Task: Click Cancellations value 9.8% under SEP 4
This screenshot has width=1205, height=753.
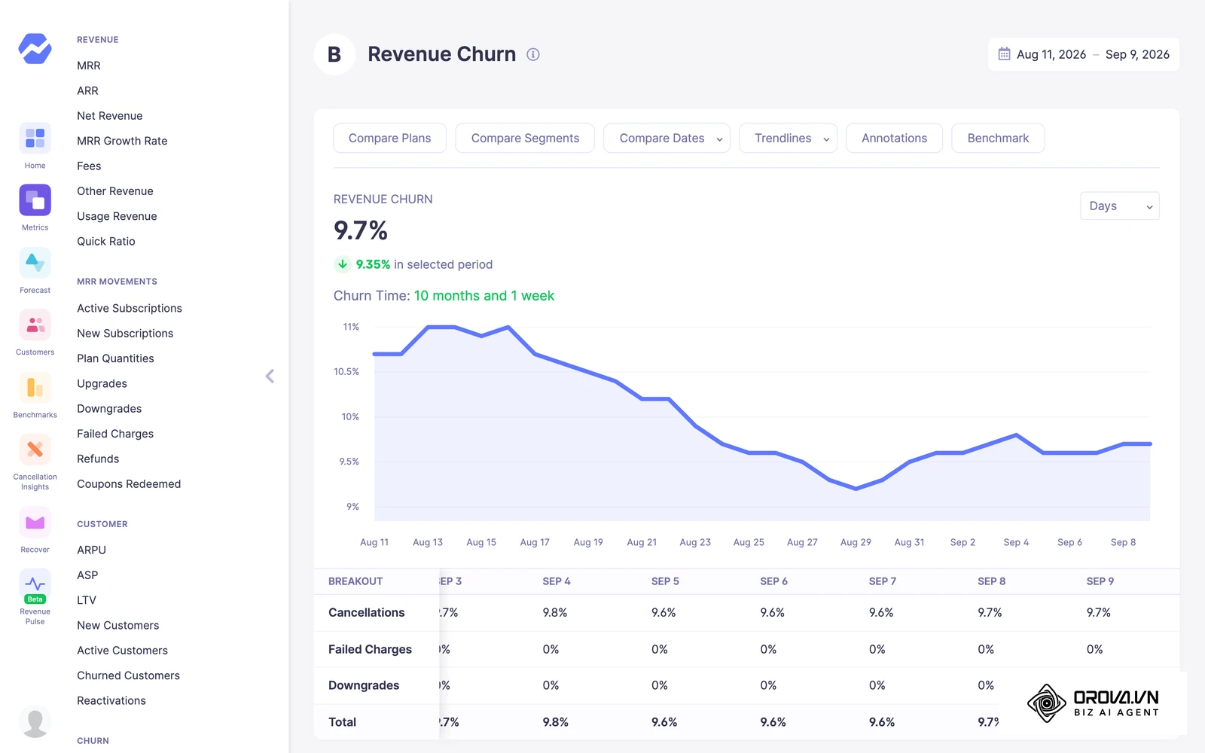Action: pos(555,612)
